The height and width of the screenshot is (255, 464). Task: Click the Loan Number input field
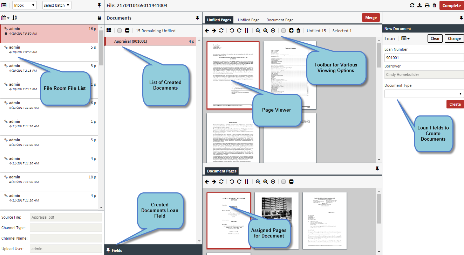[x=424, y=58]
